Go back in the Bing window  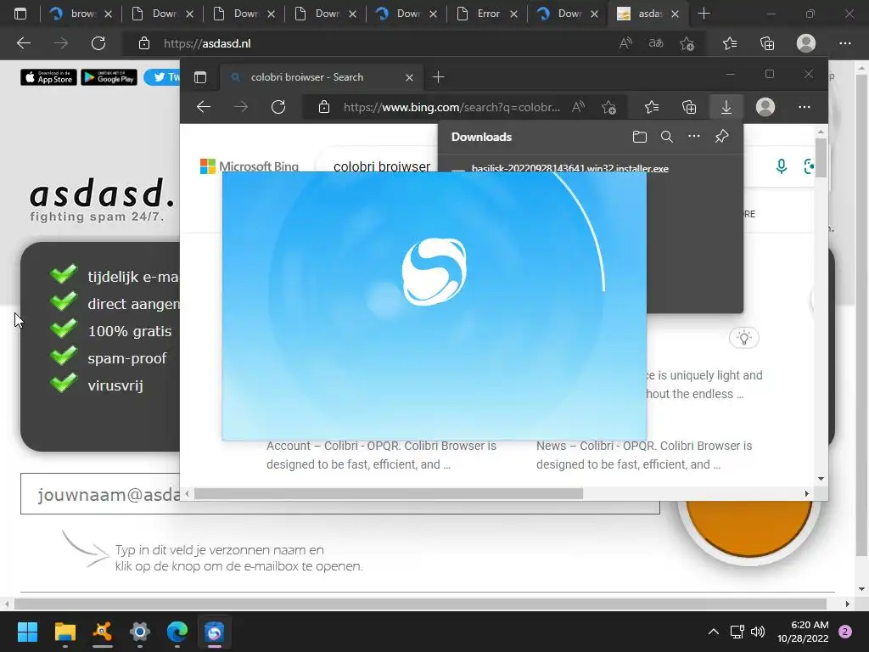point(204,107)
